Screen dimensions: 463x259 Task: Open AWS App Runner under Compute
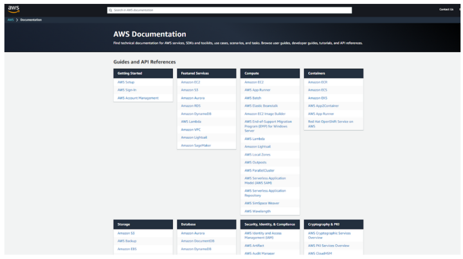pyautogui.click(x=257, y=90)
